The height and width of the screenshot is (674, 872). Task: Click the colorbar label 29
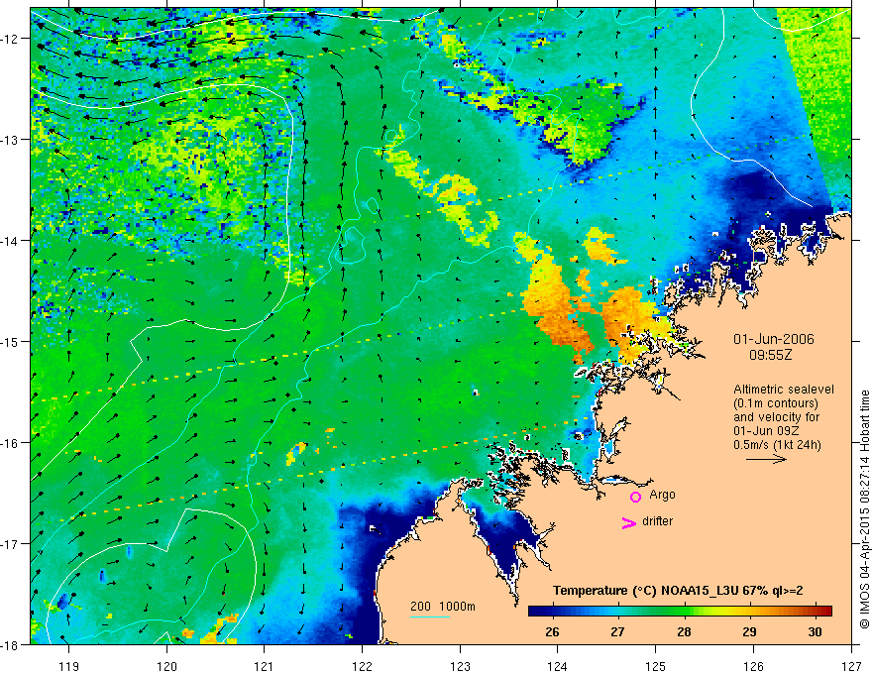click(750, 631)
